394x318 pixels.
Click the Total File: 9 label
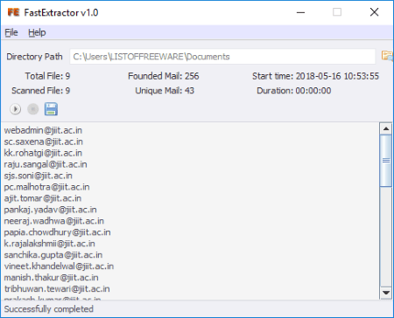point(47,76)
